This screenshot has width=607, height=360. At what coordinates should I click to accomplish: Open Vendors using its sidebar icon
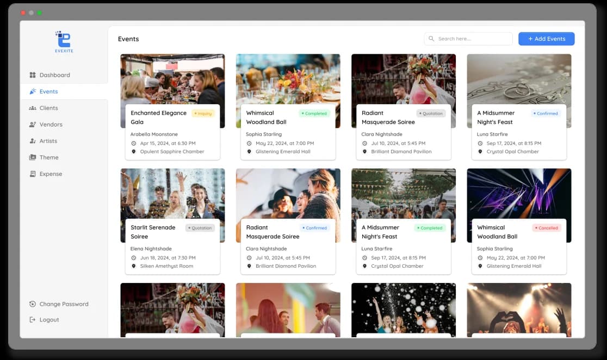[34, 124]
